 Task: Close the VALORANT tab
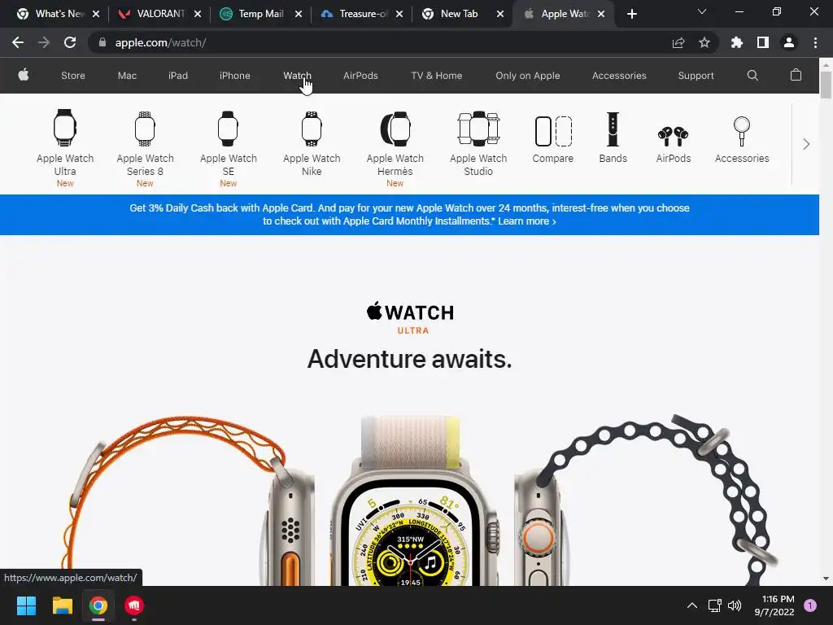pos(198,14)
